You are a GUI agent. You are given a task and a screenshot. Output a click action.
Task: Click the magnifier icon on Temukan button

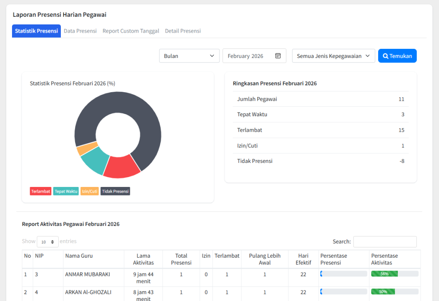(385, 56)
